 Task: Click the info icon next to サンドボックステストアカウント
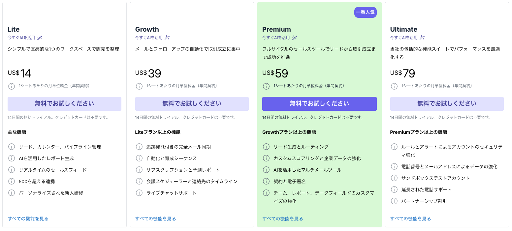click(x=394, y=178)
